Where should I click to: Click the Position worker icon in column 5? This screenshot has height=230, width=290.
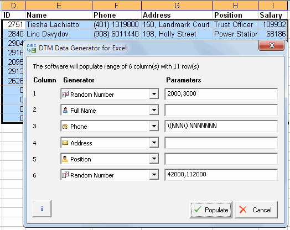65,159
